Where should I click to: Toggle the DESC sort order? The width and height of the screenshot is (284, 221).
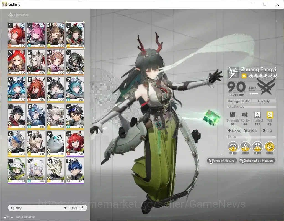pyautogui.click(x=74, y=208)
